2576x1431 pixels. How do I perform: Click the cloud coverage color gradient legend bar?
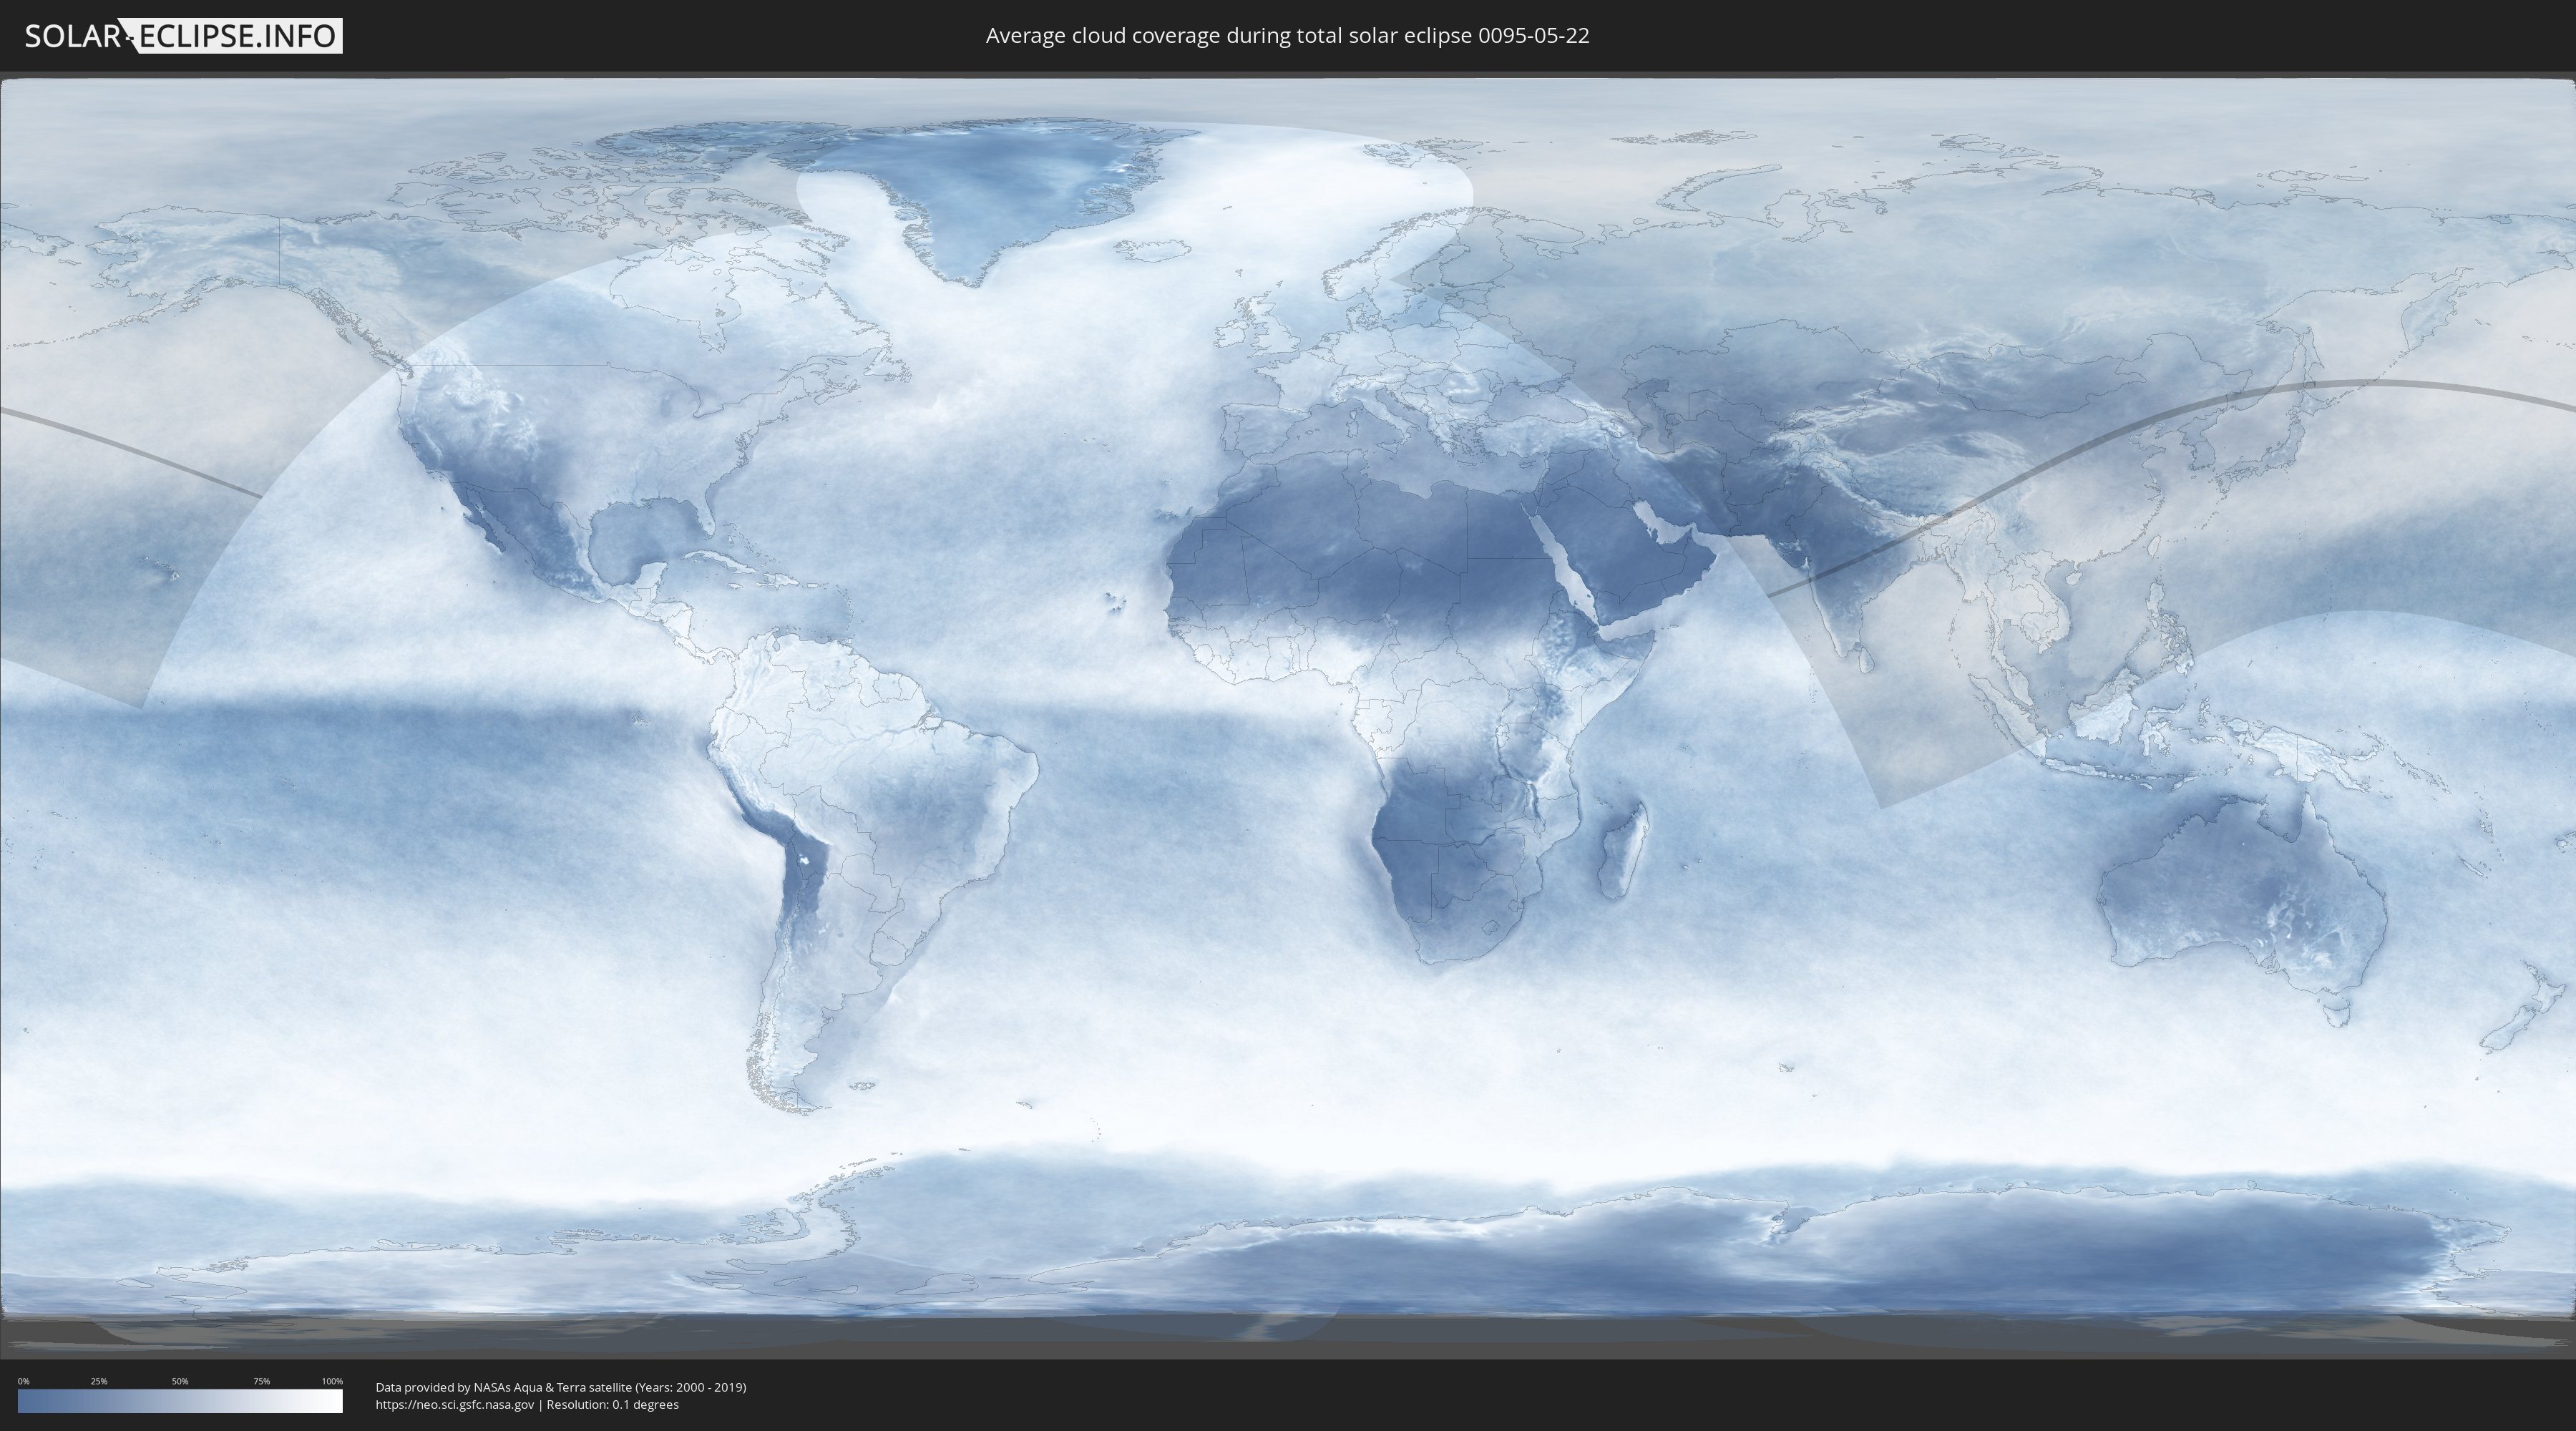pyautogui.click(x=180, y=1401)
